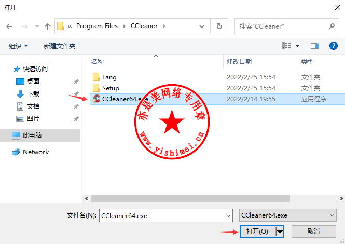This screenshot has width=345, height=244.
Task: Expand the view options dropdown arrow
Action: click(x=297, y=46)
